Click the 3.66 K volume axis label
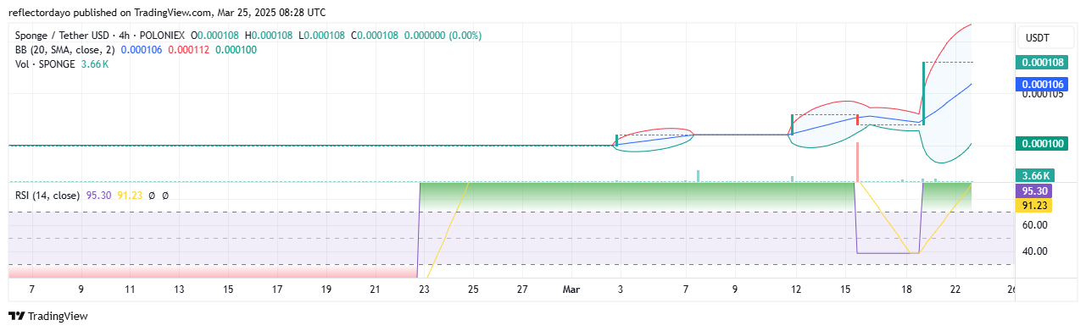The width and height of the screenshot is (1086, 331). tap(1035, 176)
